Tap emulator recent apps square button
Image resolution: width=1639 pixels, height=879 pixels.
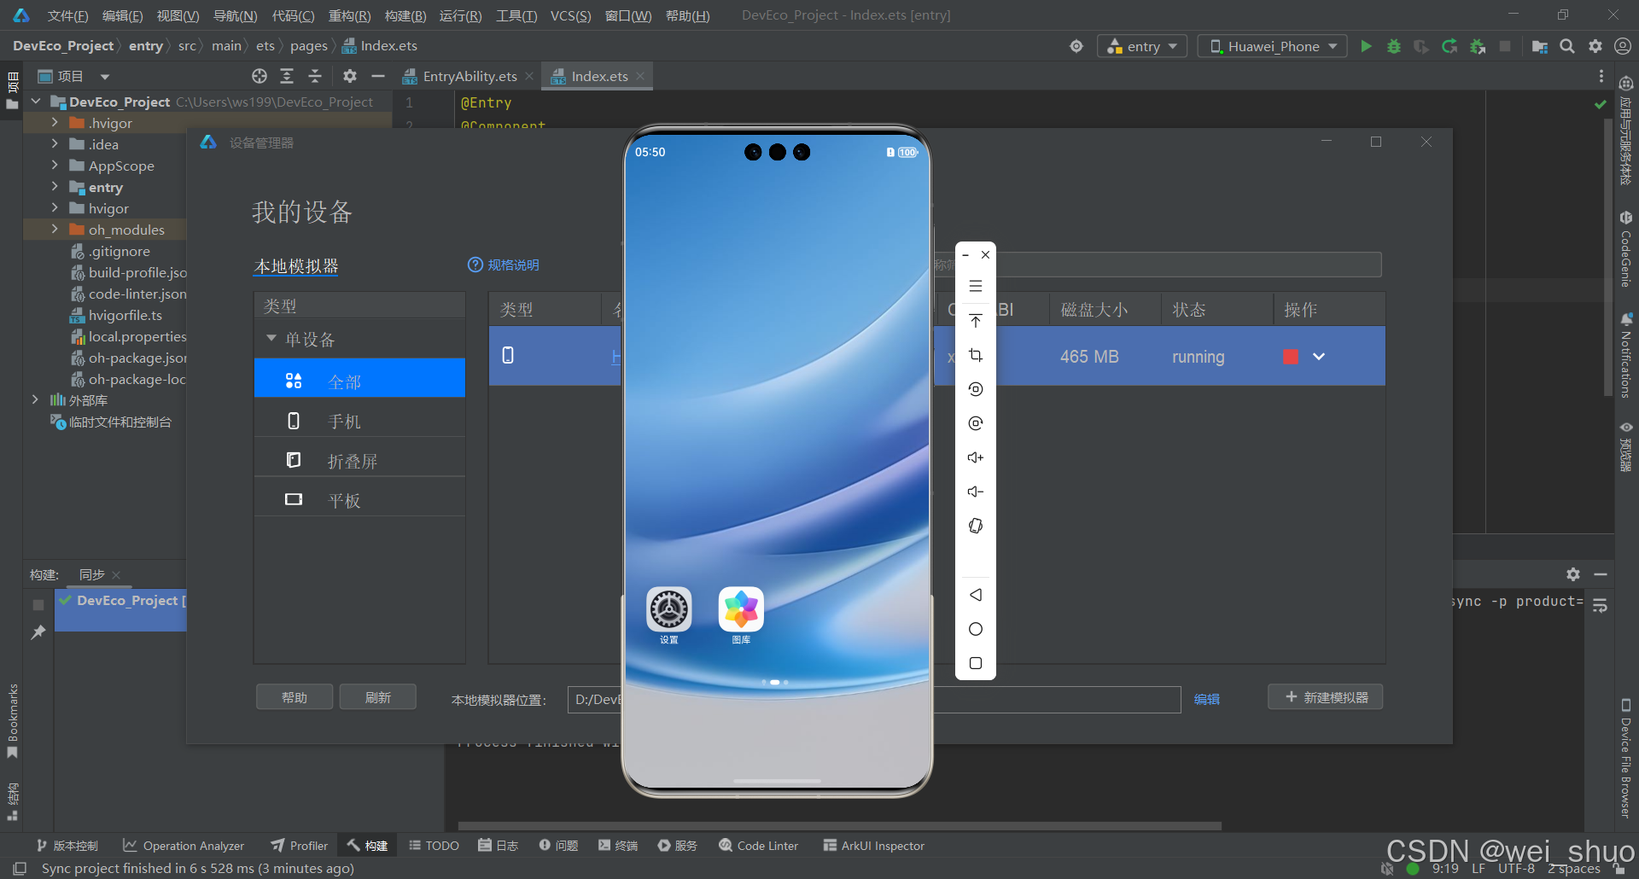pyautogui.click(x=976, y=663)
